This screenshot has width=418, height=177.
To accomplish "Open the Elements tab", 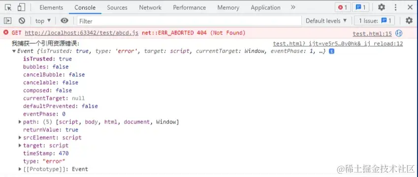I will [52, 7].
